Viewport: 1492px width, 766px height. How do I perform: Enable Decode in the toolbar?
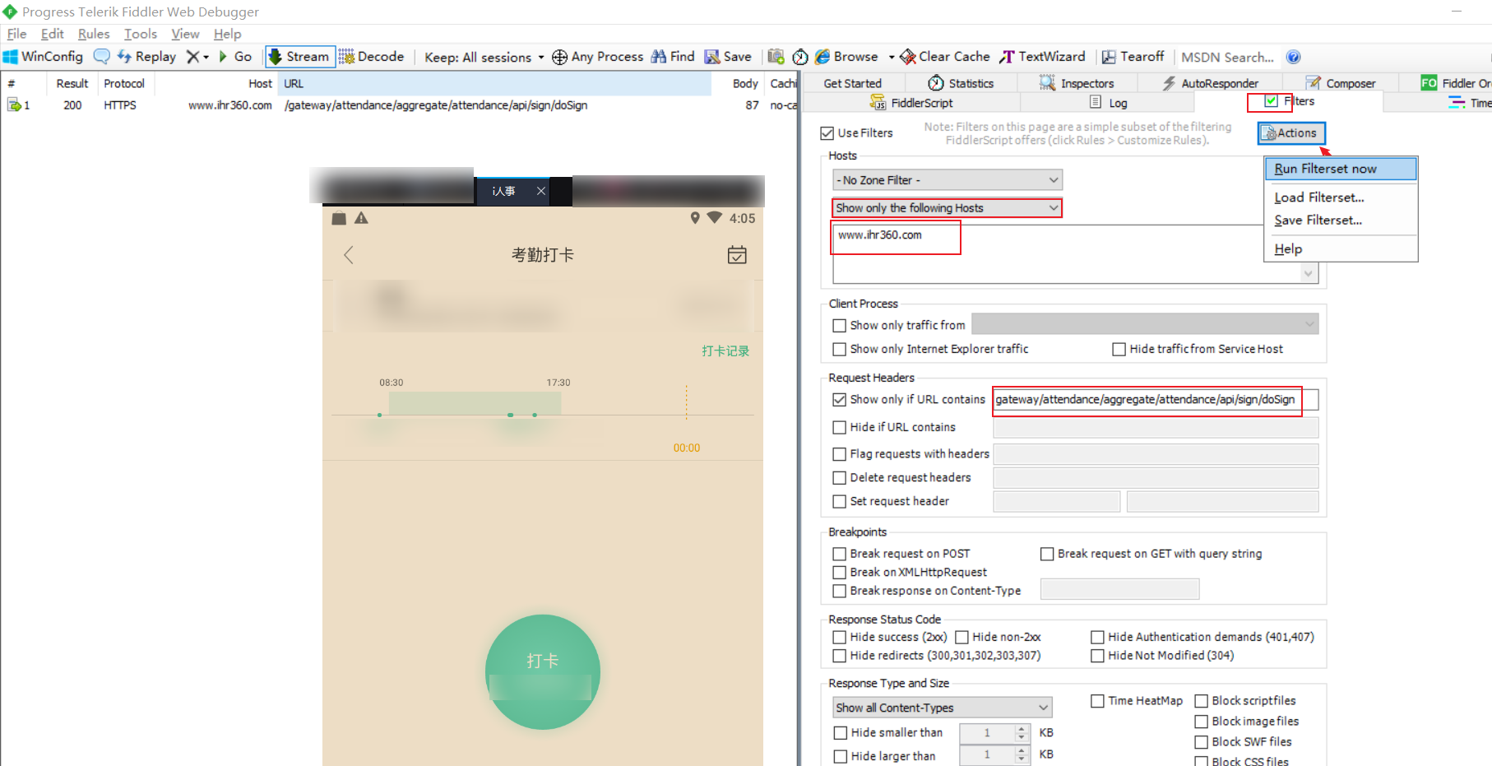(372, 57)
